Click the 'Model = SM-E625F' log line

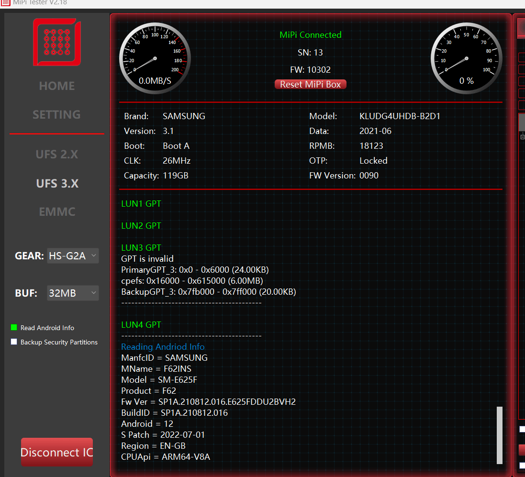point(159,380)
